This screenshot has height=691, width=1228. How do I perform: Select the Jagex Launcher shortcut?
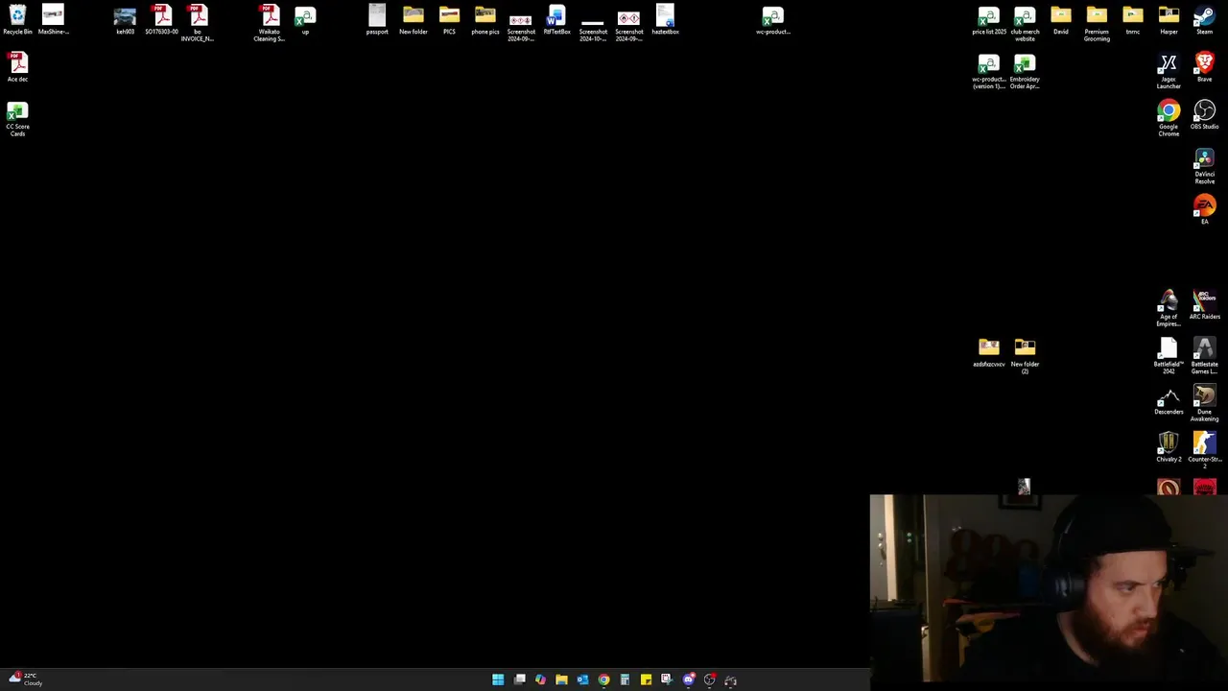pos(1169,71)
